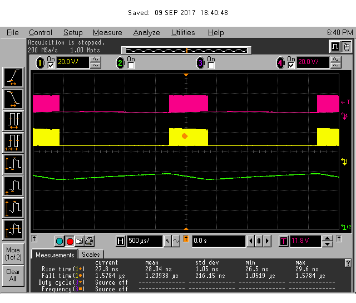Select the rise time measurement icon
This screenshot has width=356, height=303.
(13, 77)
